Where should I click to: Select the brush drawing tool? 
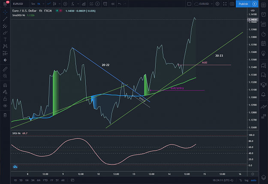(x=5, y=33)
